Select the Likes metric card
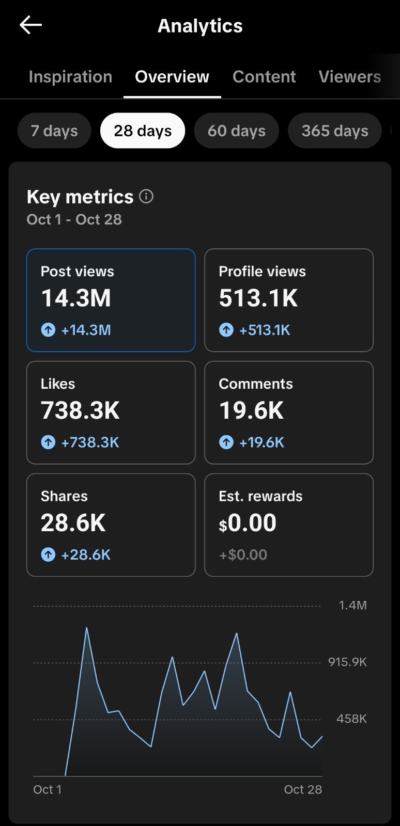This screenshot has width=400, height=826. (x=111, y=412)
